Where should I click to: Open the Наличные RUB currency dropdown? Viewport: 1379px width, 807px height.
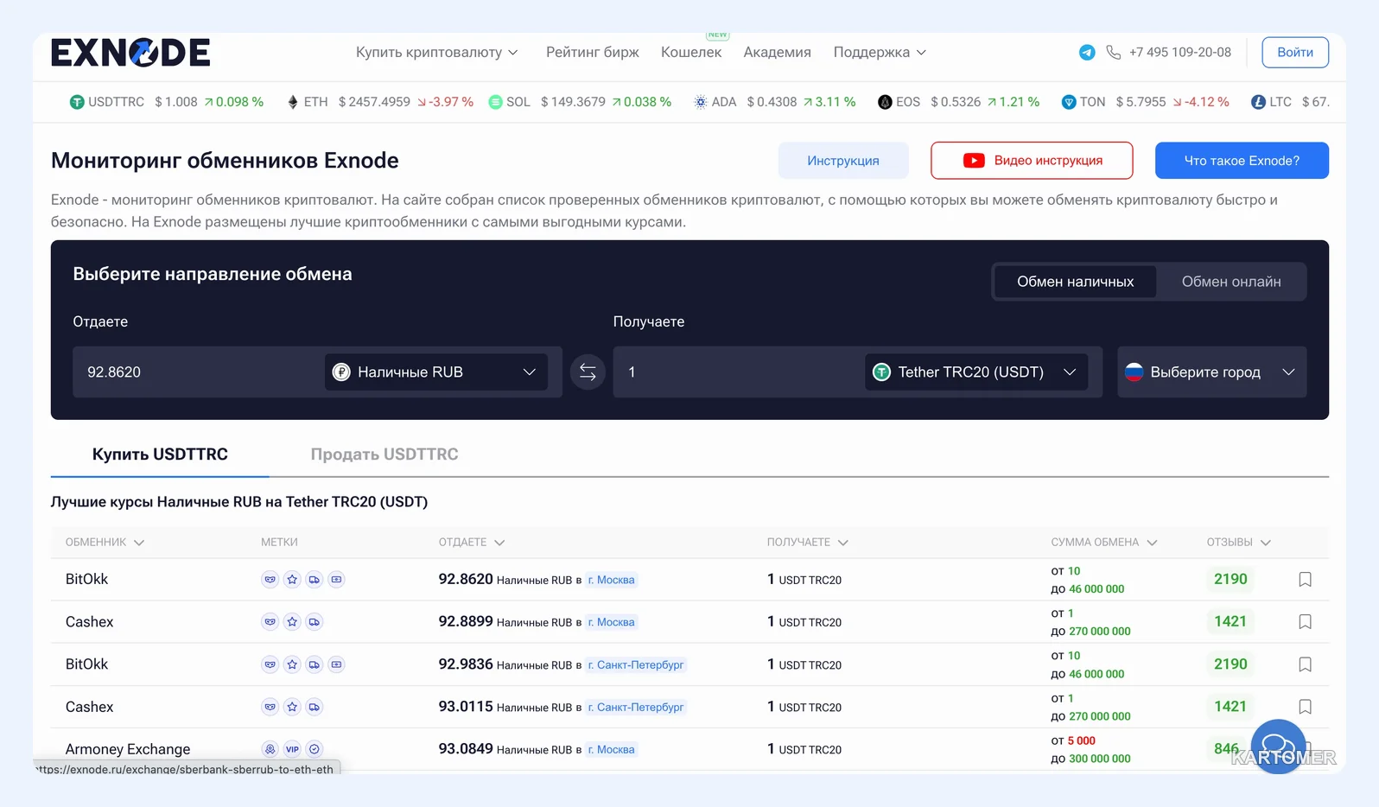click(436, 372)
